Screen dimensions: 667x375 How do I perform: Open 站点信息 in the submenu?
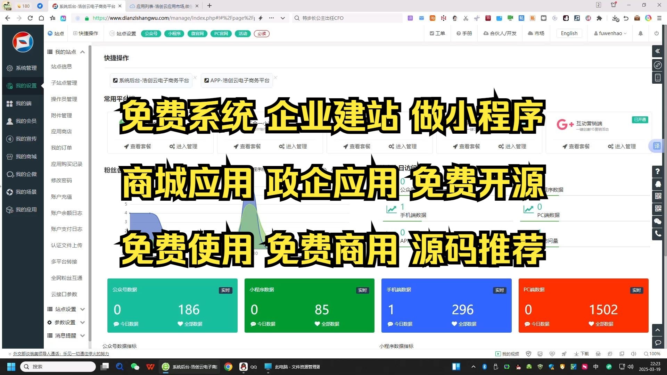click(61, 67)
